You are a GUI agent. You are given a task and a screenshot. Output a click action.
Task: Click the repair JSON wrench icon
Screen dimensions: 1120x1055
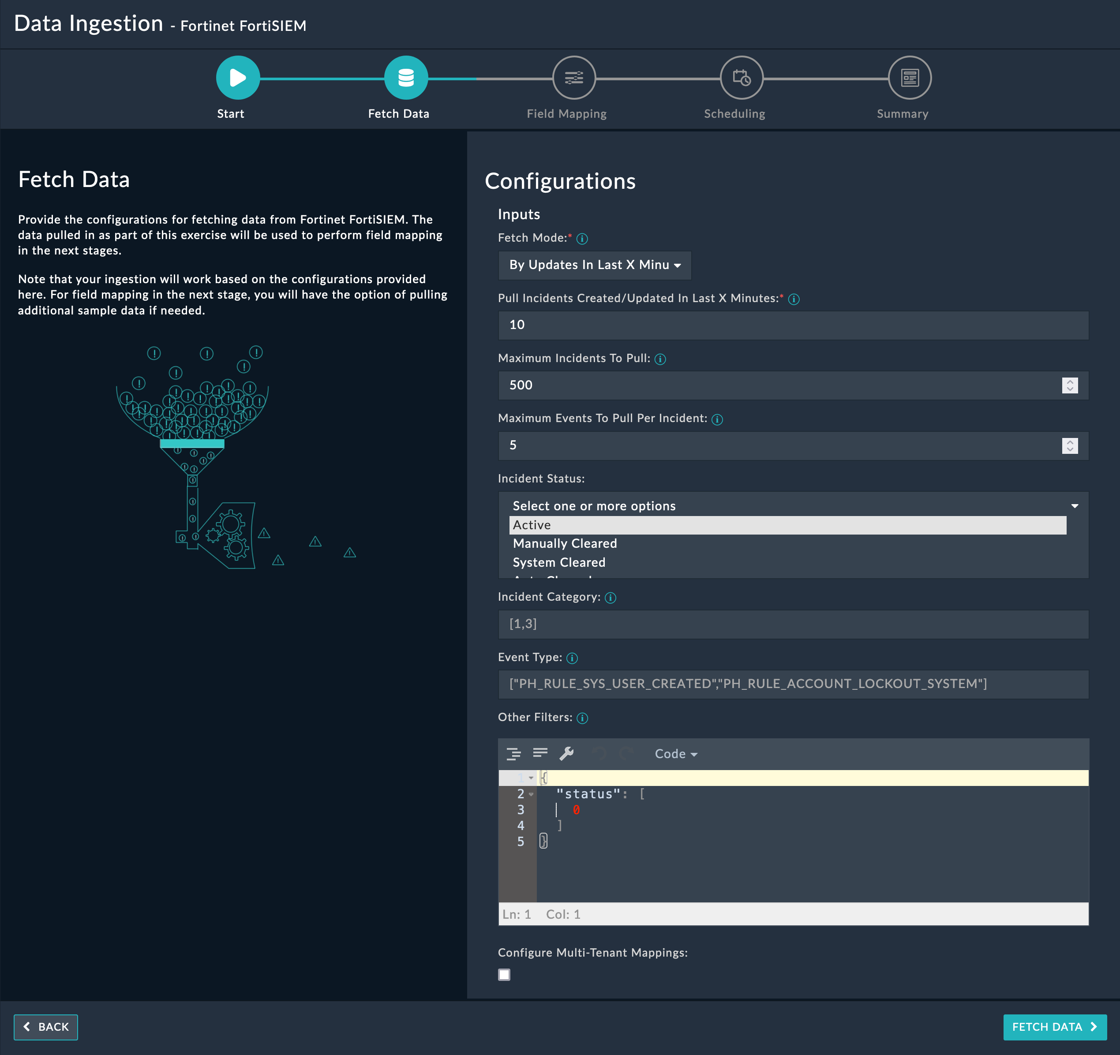[566, 754]
